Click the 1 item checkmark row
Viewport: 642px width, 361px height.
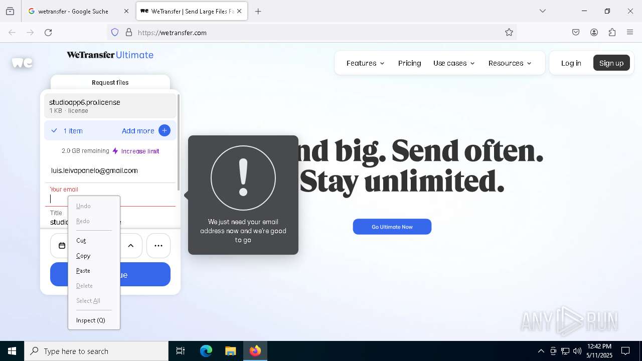pyautogui.click(x=110, y=130)
